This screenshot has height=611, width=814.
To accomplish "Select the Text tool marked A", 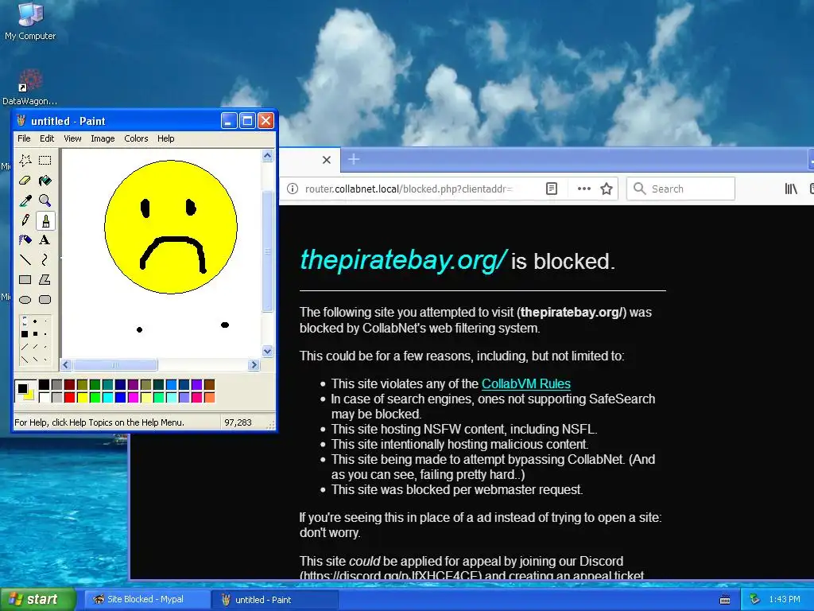I will (x=45, y=240).
